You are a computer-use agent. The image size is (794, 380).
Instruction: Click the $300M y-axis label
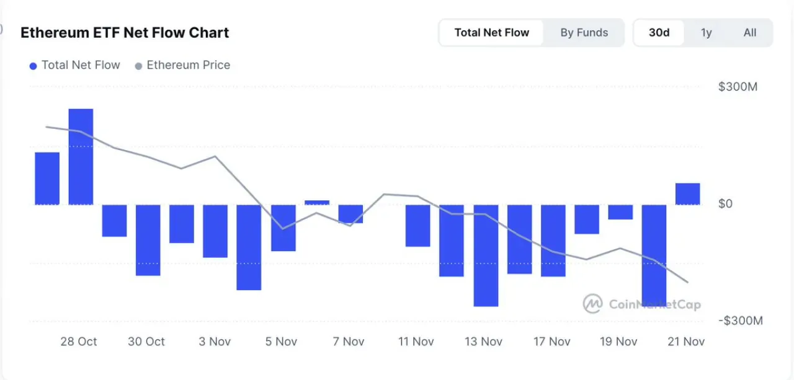point(738,87)
